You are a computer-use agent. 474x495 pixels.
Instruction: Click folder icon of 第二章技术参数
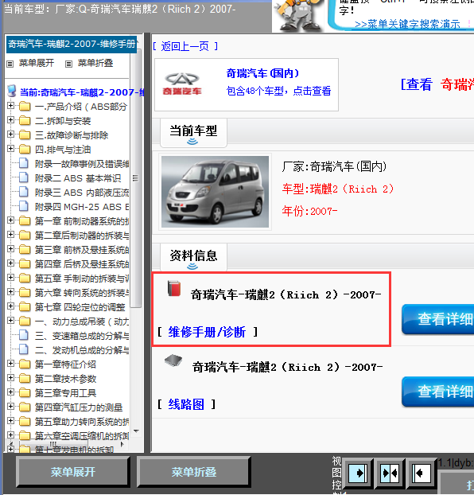(25, 378)
